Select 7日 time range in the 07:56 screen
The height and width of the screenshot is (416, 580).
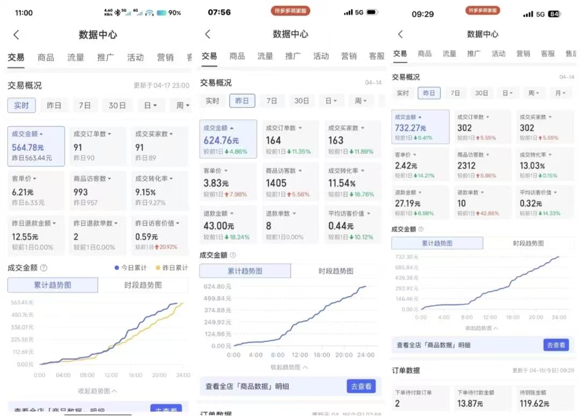[x=272, y=101]
